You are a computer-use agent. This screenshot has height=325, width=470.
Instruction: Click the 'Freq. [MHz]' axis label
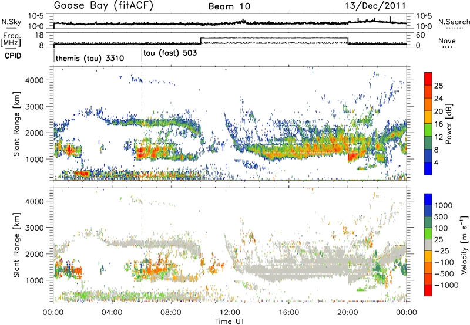coord(11,39)
